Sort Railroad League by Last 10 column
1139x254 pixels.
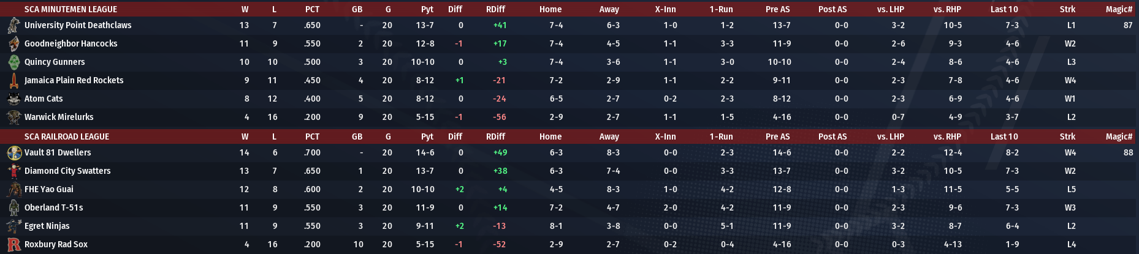1004,136
